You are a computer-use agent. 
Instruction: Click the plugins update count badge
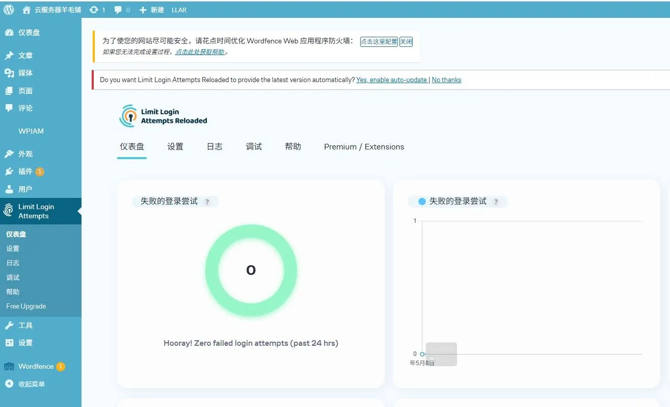pyautogui.click(x=40, y=171)
